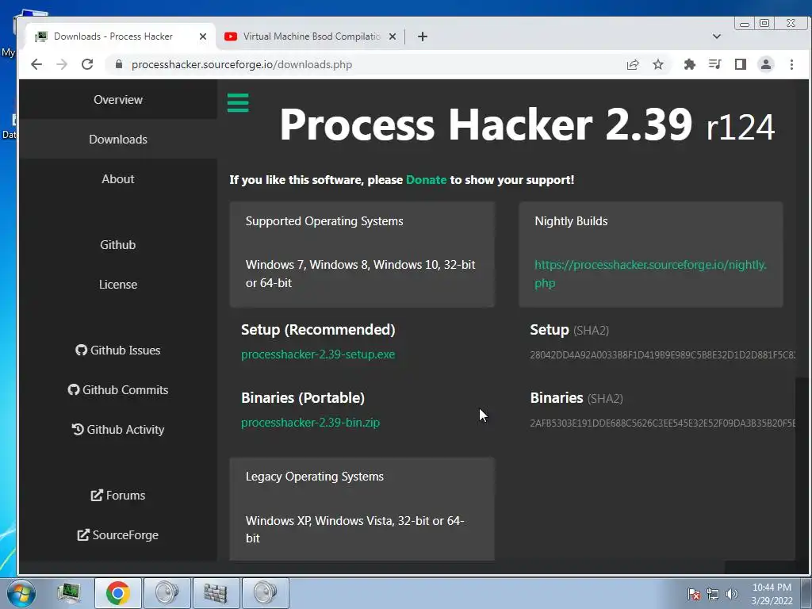Open the License sidebar link
The image size is (812, 609).
click(x=118, y=285)
